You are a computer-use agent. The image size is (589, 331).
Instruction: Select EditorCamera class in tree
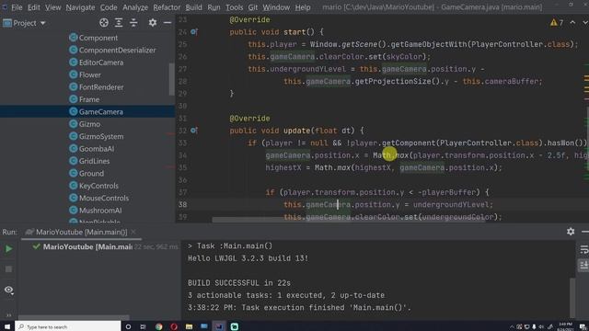(97, 63)
